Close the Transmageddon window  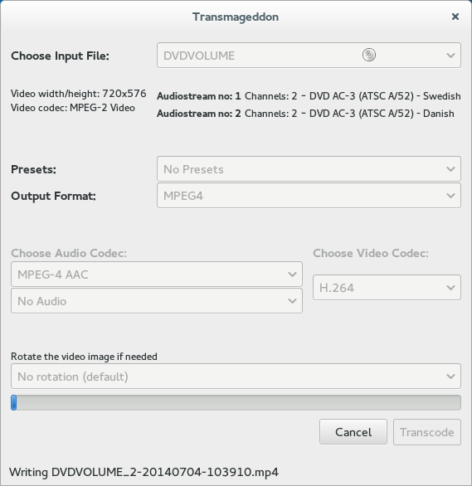click(x=455, y=17)
